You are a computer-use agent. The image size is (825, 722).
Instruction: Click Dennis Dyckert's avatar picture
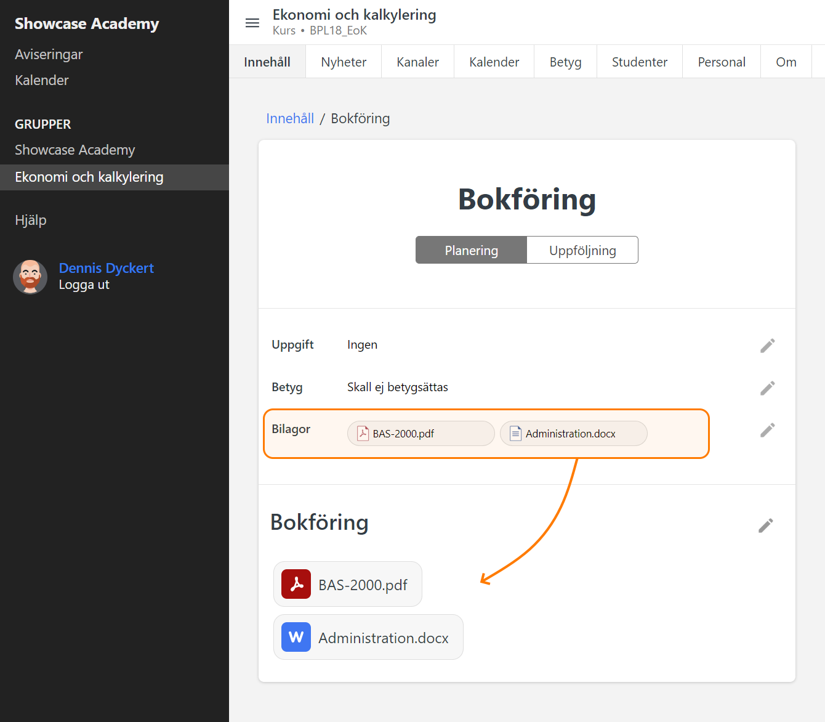(30, 277)
